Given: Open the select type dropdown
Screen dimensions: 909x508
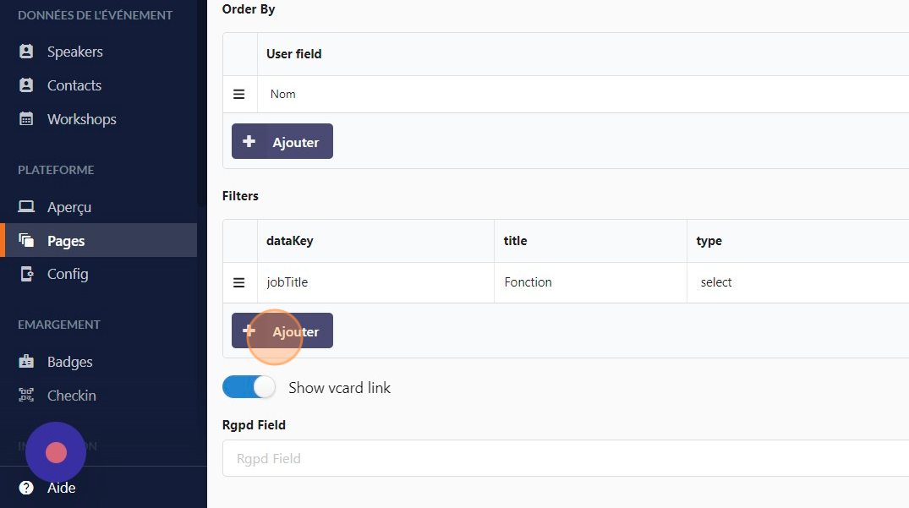Looking at the screenshot, I should coord(795,282).
